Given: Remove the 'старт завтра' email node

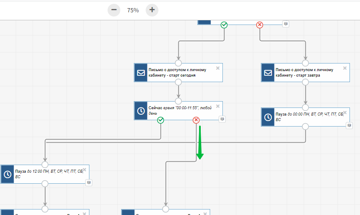Looking at the screenshot, I should 345,68.
